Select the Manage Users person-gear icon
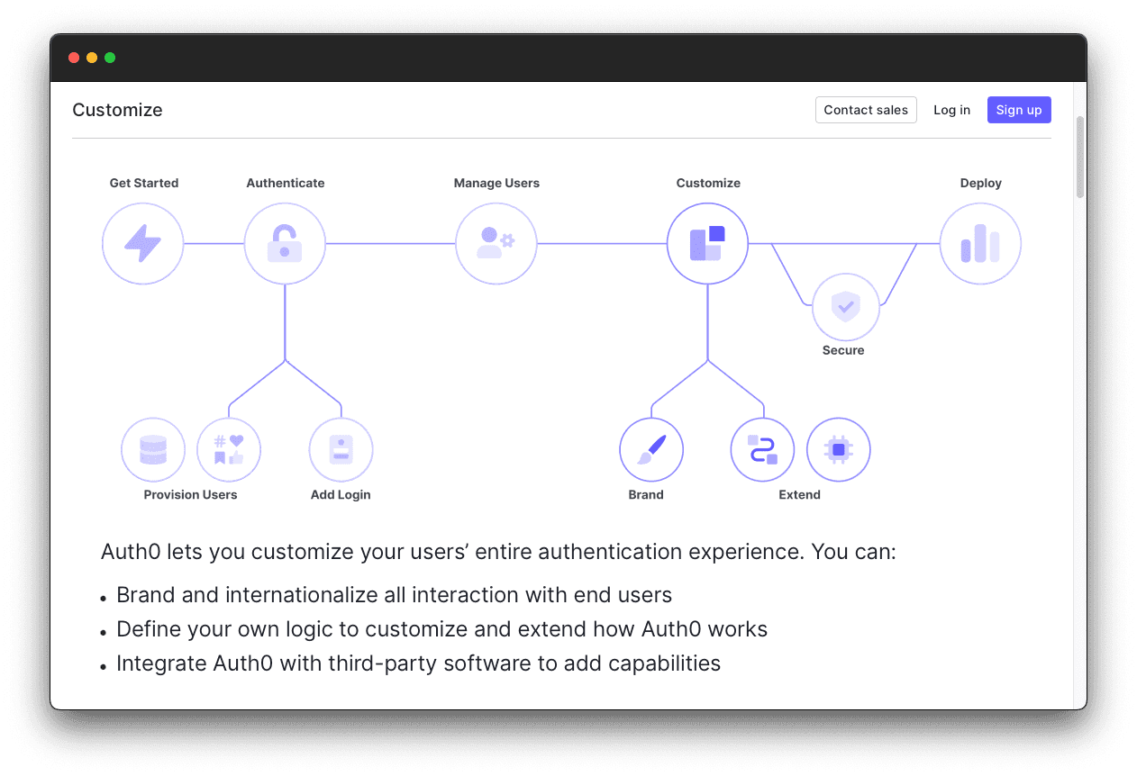Image resolution: width=1137 pixels, height=776 pixels. click(x=496, y=244)
